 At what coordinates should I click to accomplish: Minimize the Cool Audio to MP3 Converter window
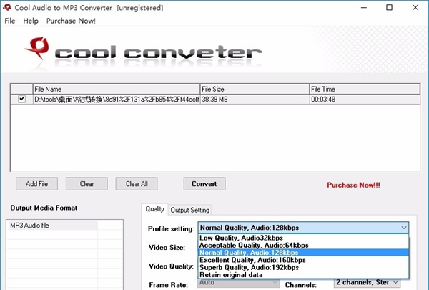(364, 8)
